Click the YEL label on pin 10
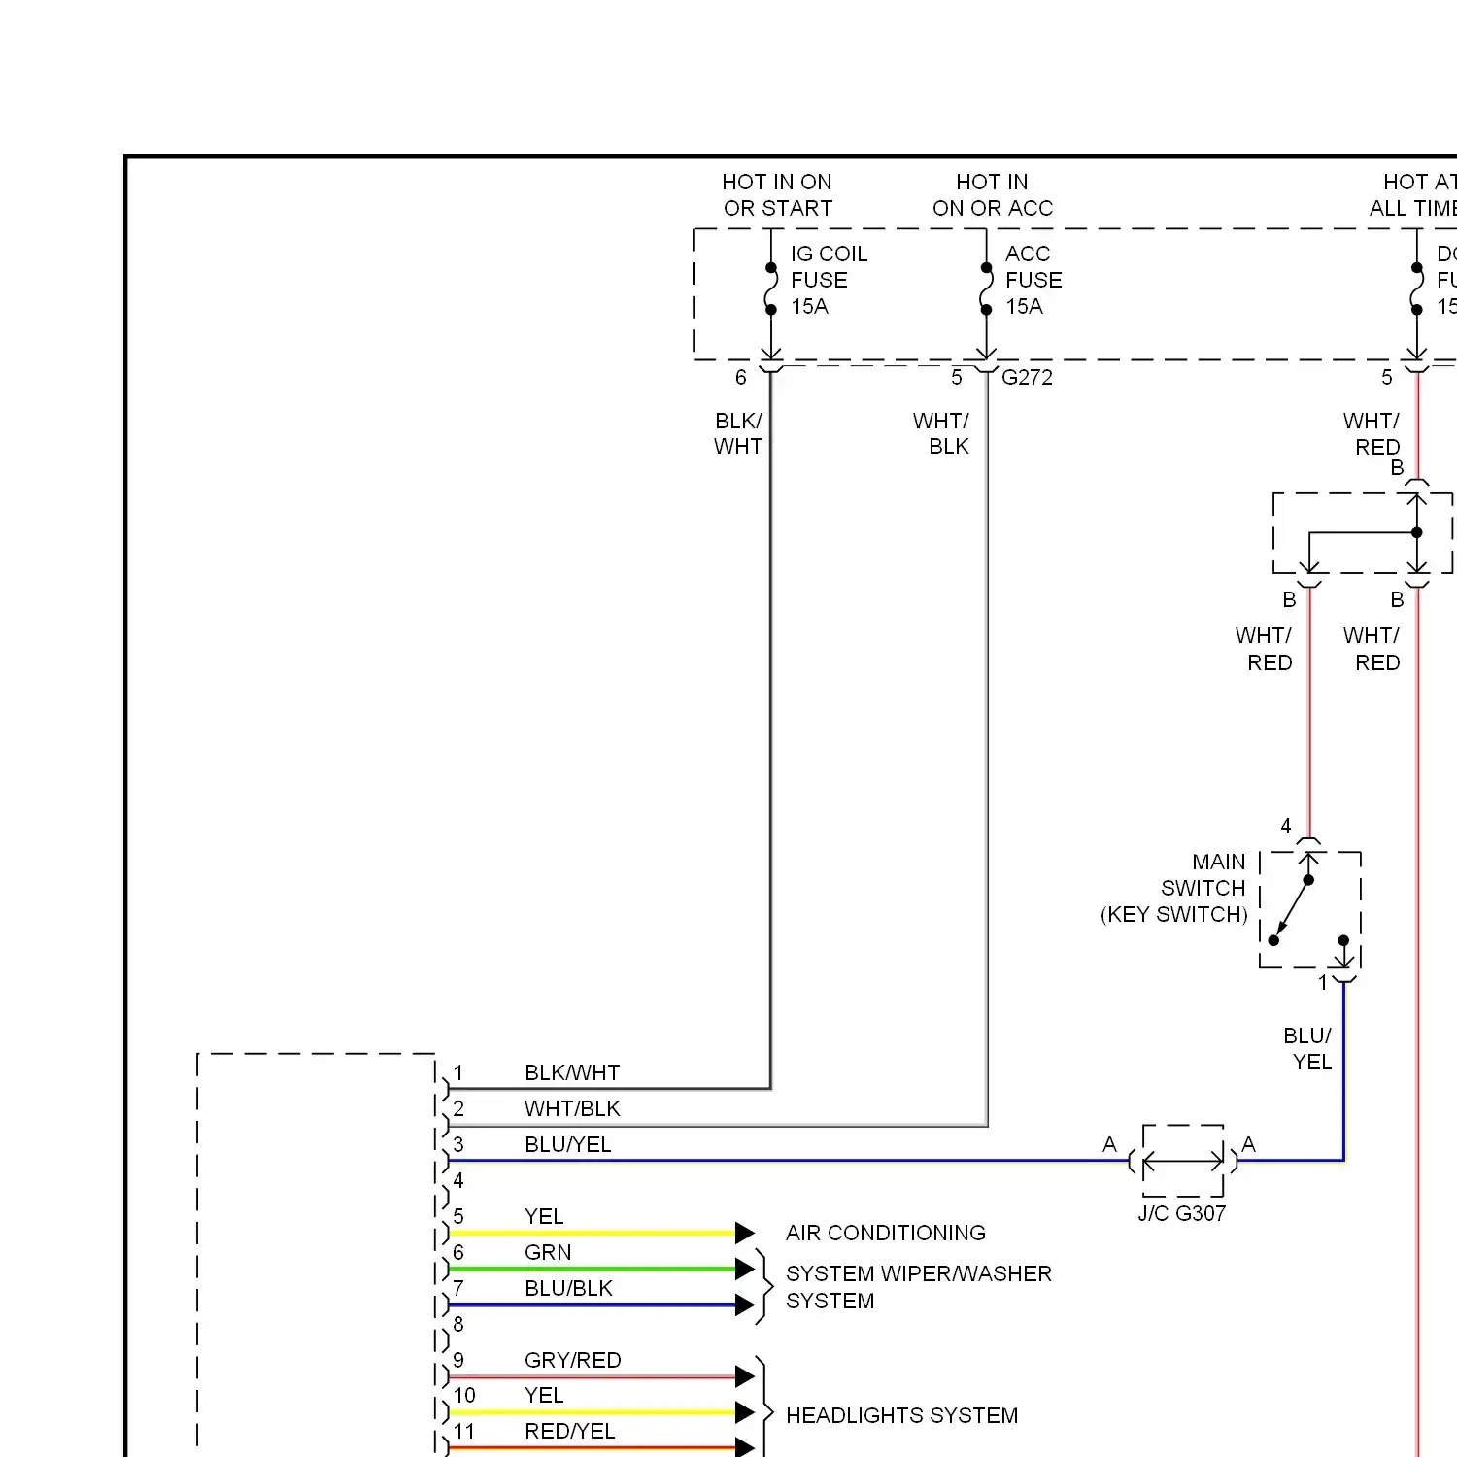 (x=544, y=1395)
